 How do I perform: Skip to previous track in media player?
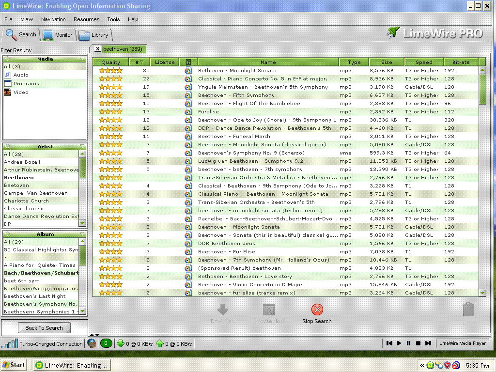pos(389,343)
